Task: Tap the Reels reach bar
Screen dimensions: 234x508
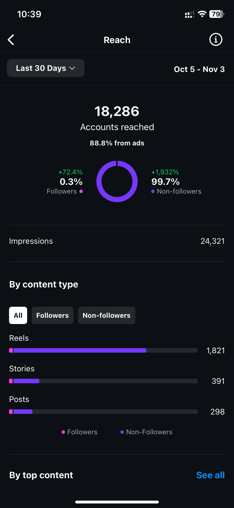Action: 103,350
